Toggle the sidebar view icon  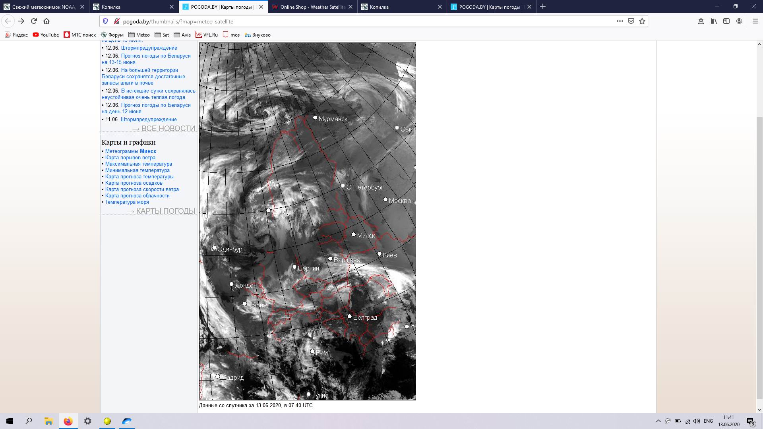click(726, 21)
